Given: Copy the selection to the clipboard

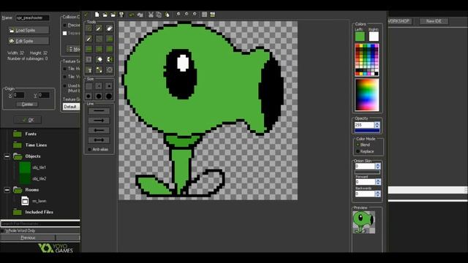Looking at the screenshot, I should (x=159, y=15).
